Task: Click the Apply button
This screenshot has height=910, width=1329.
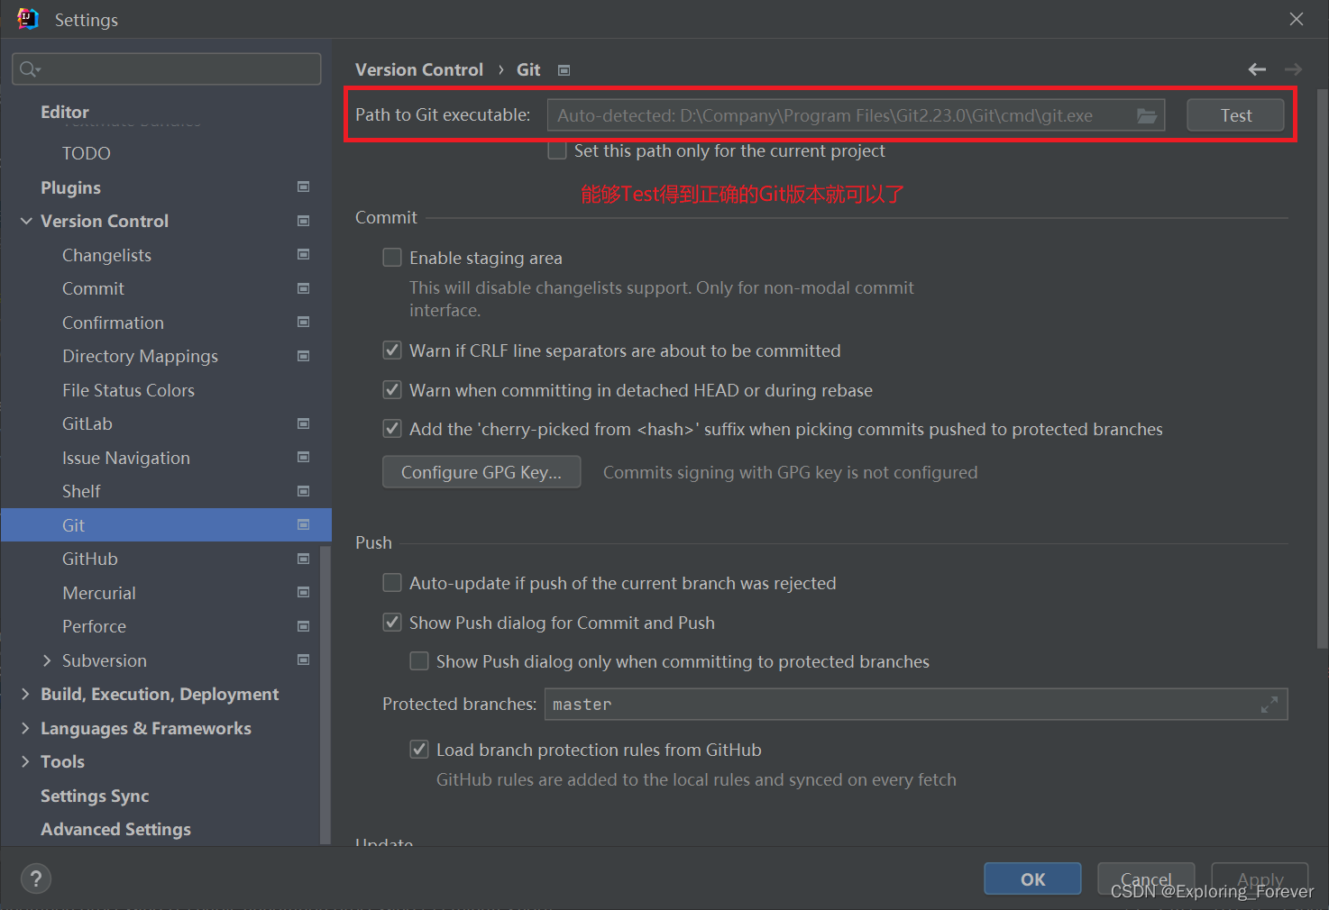Action: pos(1260,879)
